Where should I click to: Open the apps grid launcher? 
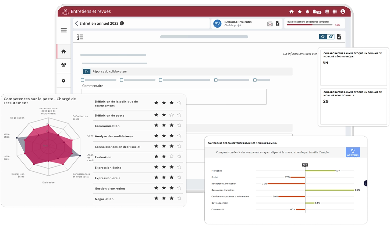tap(335, 12)
